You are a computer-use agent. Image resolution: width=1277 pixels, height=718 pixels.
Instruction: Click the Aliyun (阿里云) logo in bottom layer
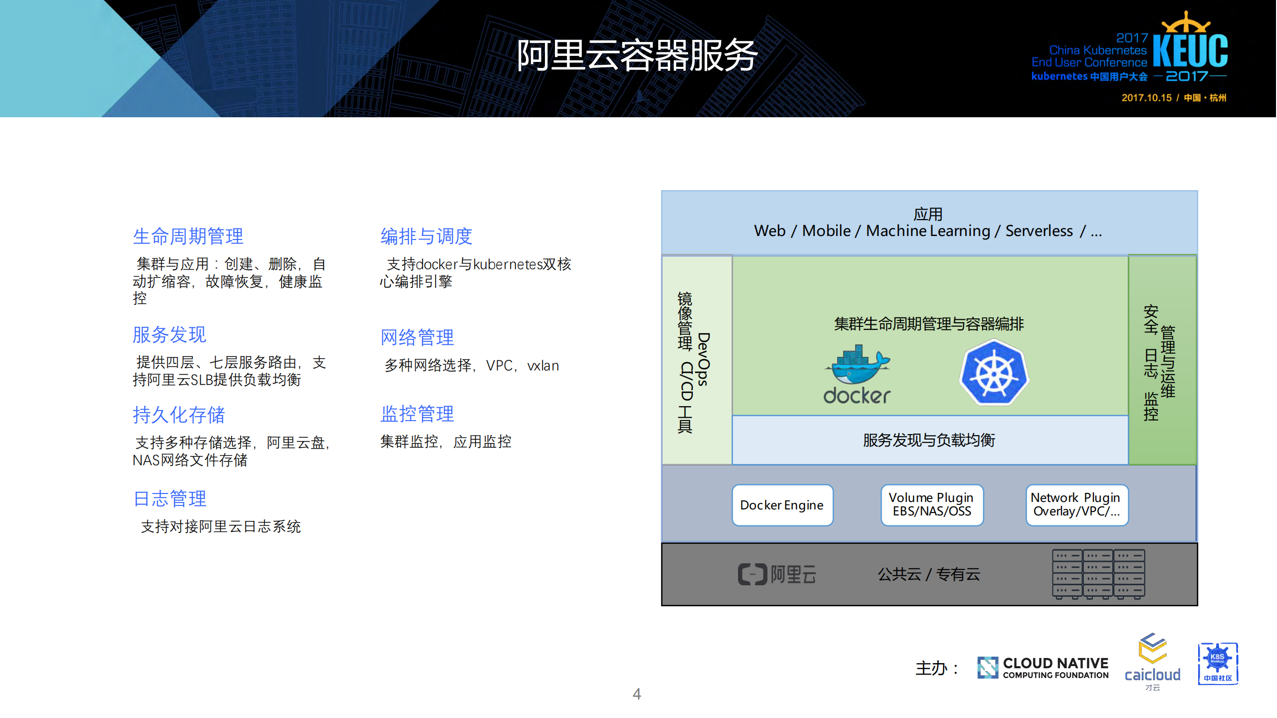click(778, 574)
